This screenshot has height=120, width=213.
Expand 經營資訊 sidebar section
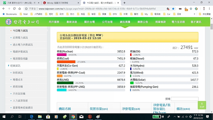point(15,66)
